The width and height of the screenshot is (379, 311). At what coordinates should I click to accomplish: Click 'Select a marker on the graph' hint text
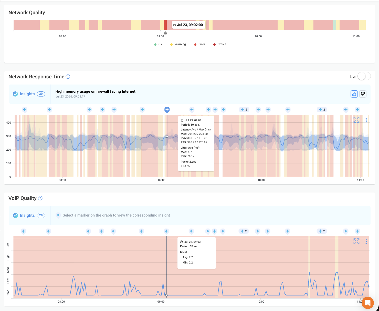116,215
